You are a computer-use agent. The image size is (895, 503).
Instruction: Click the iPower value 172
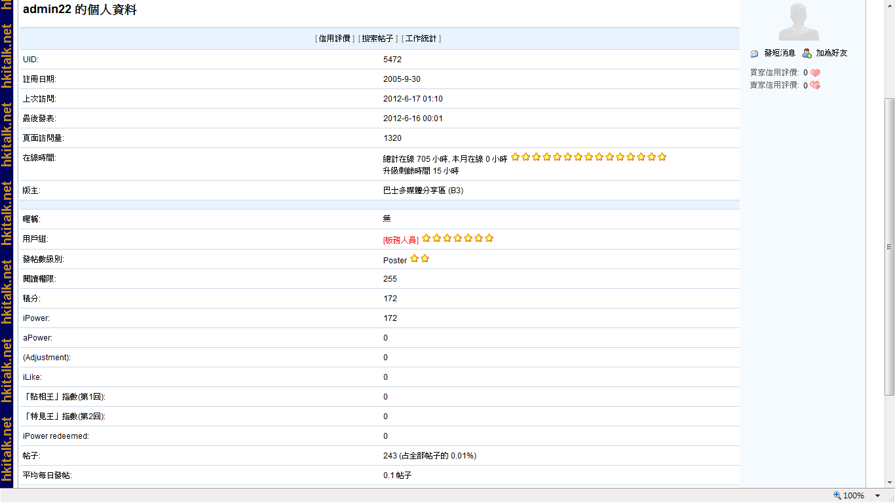coord(390,318)
